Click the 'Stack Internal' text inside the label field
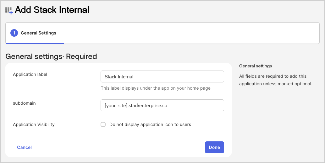This screenshot has height=163, width=325. coord(119,76)
